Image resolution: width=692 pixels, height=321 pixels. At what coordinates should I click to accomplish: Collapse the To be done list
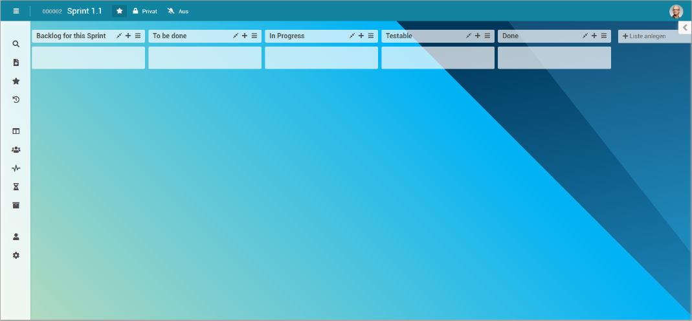[236, 36]
